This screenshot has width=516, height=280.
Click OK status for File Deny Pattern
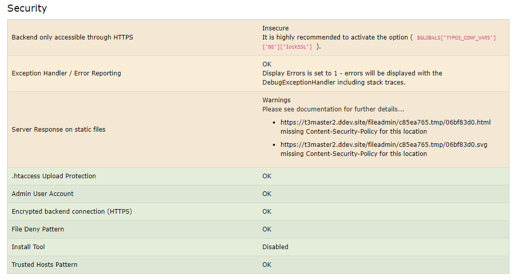point(267,229)
